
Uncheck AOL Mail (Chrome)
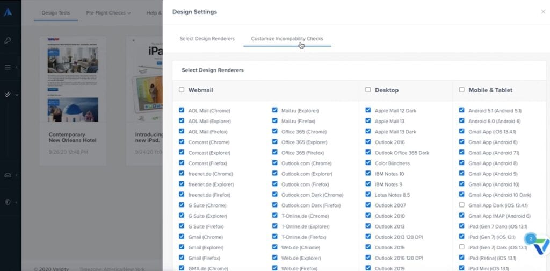(x=182, y=110)
